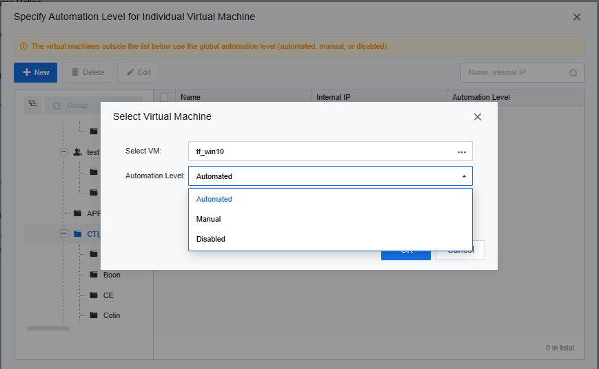Click the Select VM field tf_win10

point(330,151)
